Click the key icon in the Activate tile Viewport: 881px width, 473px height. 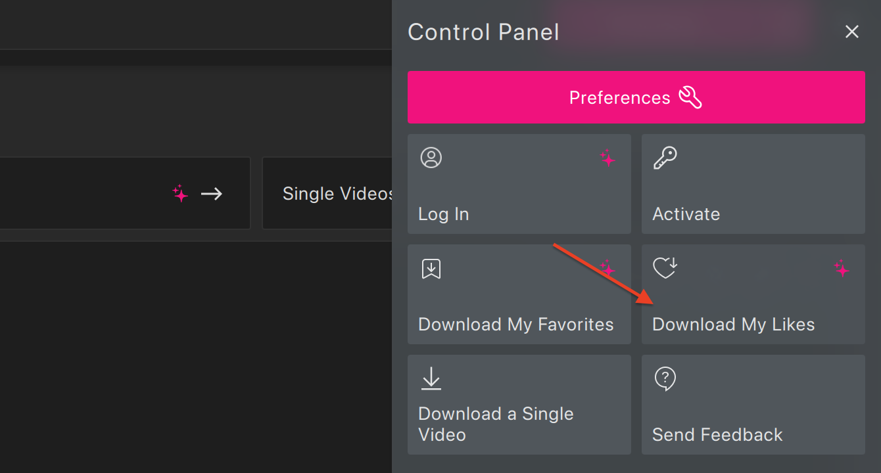pos(665,158)
